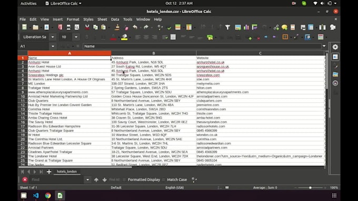The width and height of the screenshot is (358, 201).
Task: Cut selection with the scissors icon
Action: [87, 27]
